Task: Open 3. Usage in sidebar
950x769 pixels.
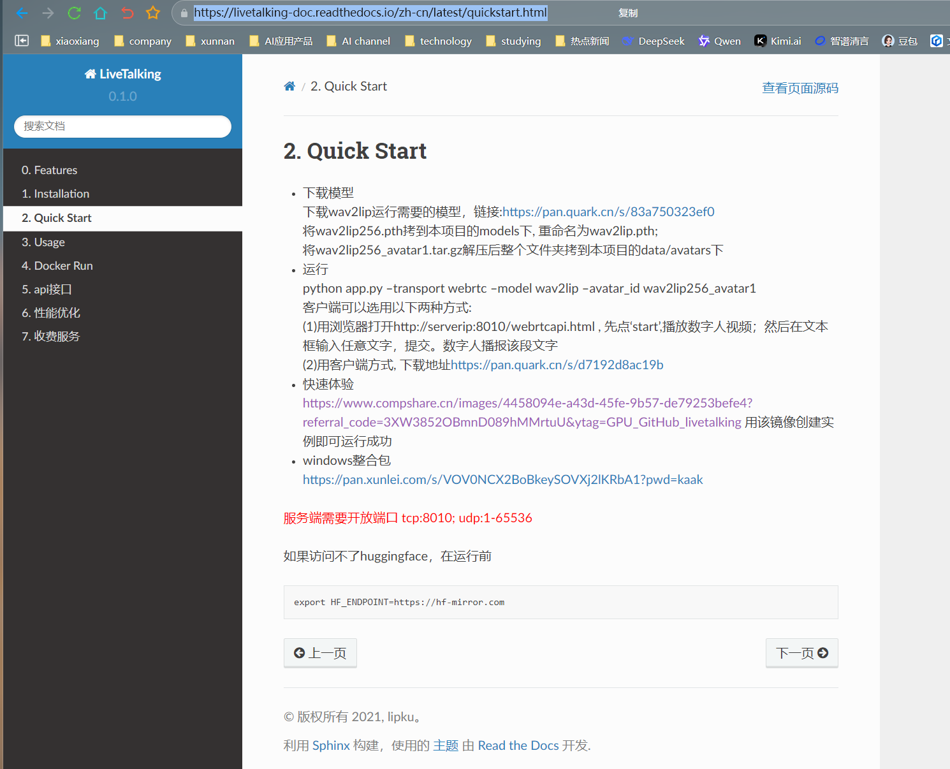Action: coord(122,242)
